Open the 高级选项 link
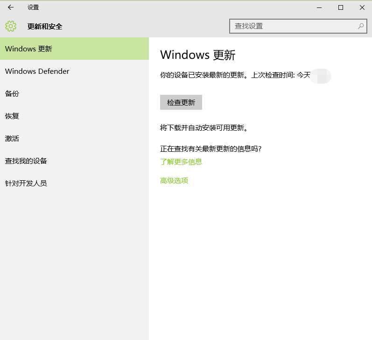The width and height of the screenshot is (372, 340). click(x=174, y=180)
